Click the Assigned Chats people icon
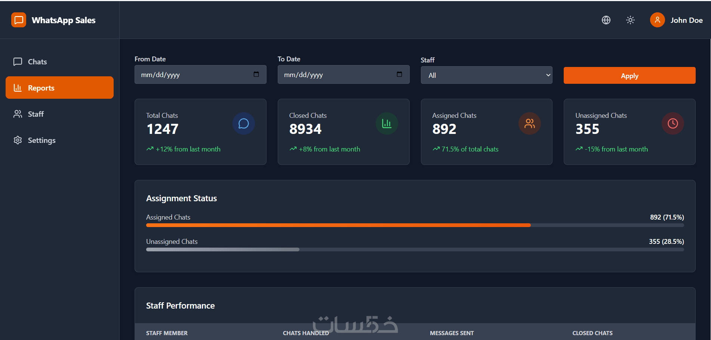 [x=530, y=123]
